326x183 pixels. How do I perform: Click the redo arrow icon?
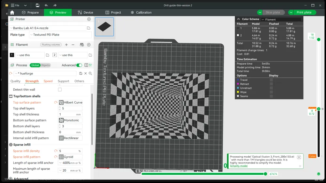pyautogui.click(x=55, y=5)
